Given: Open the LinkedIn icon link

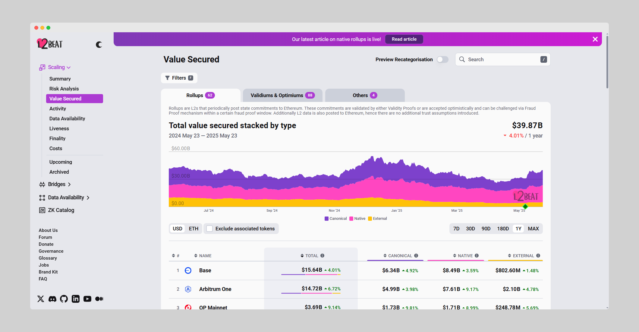Looking at the screenshot, I should [x=76, y=299].
